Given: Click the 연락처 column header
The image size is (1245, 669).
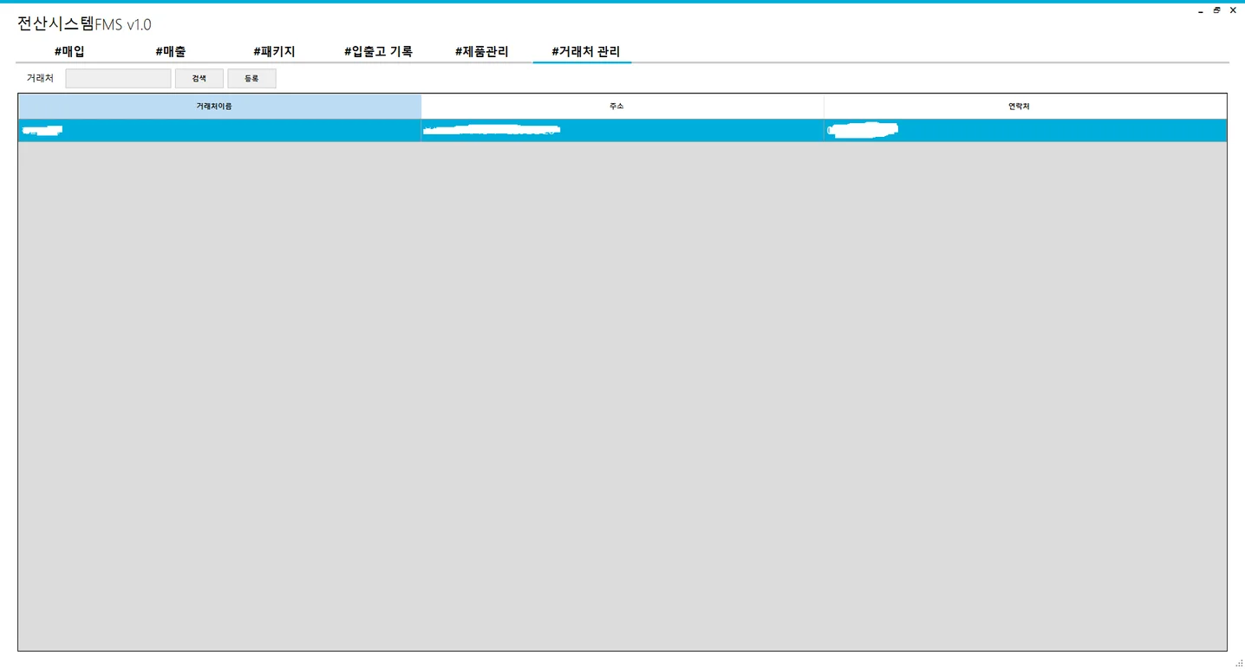Looking at the screenshot, I should 1025,107.
